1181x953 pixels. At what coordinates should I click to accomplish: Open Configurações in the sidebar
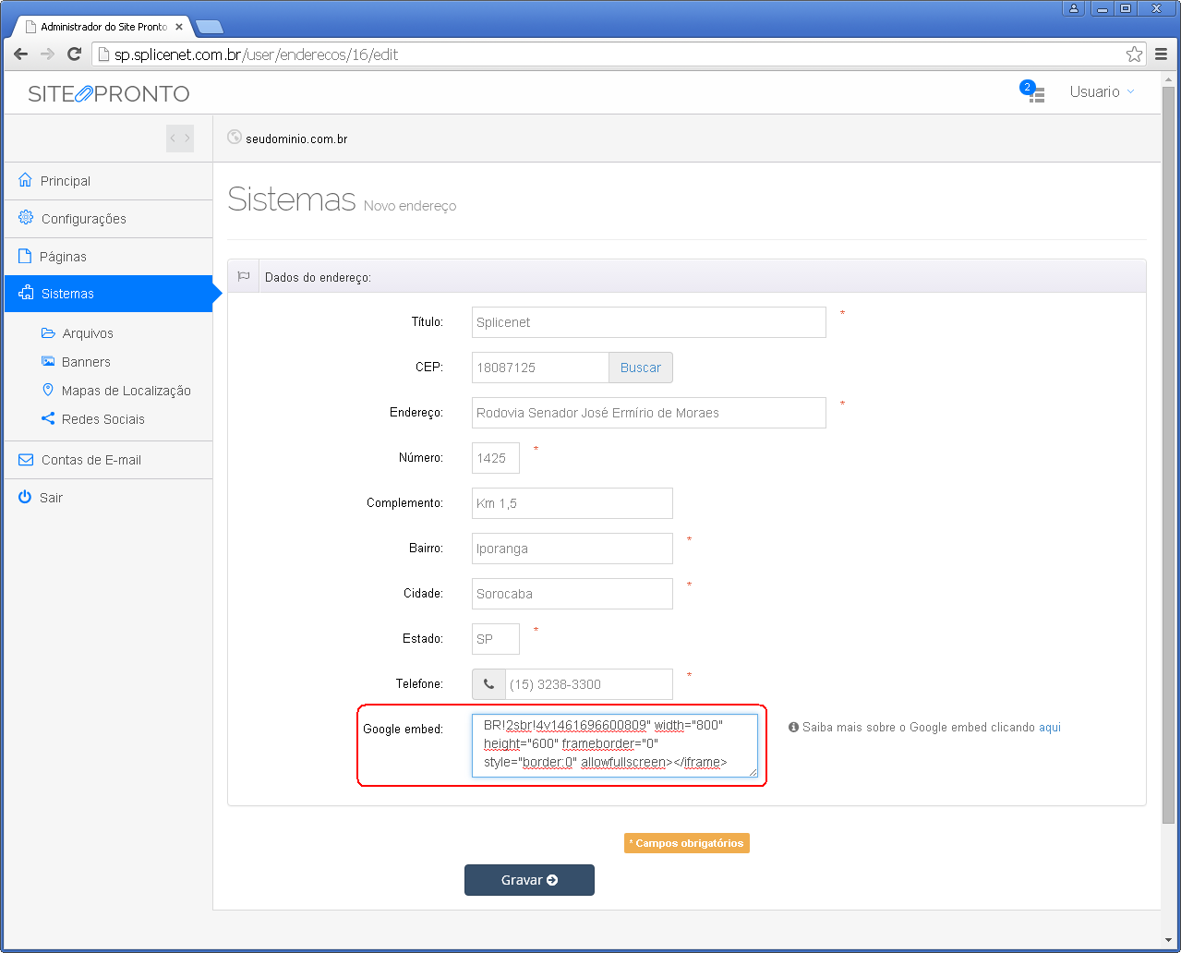[83, 219]
